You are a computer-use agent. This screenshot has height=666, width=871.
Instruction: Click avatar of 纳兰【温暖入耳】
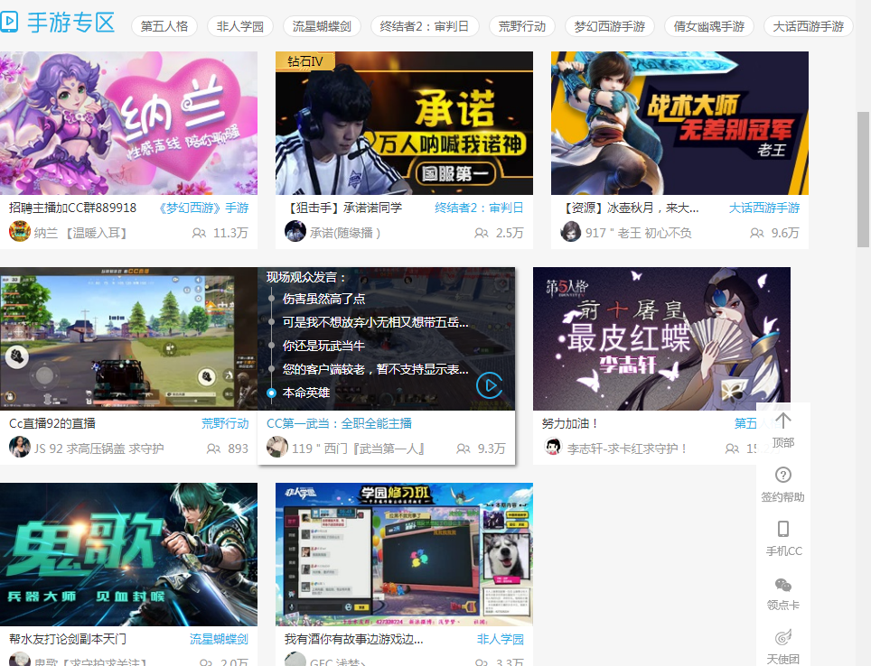coord(20,231)
